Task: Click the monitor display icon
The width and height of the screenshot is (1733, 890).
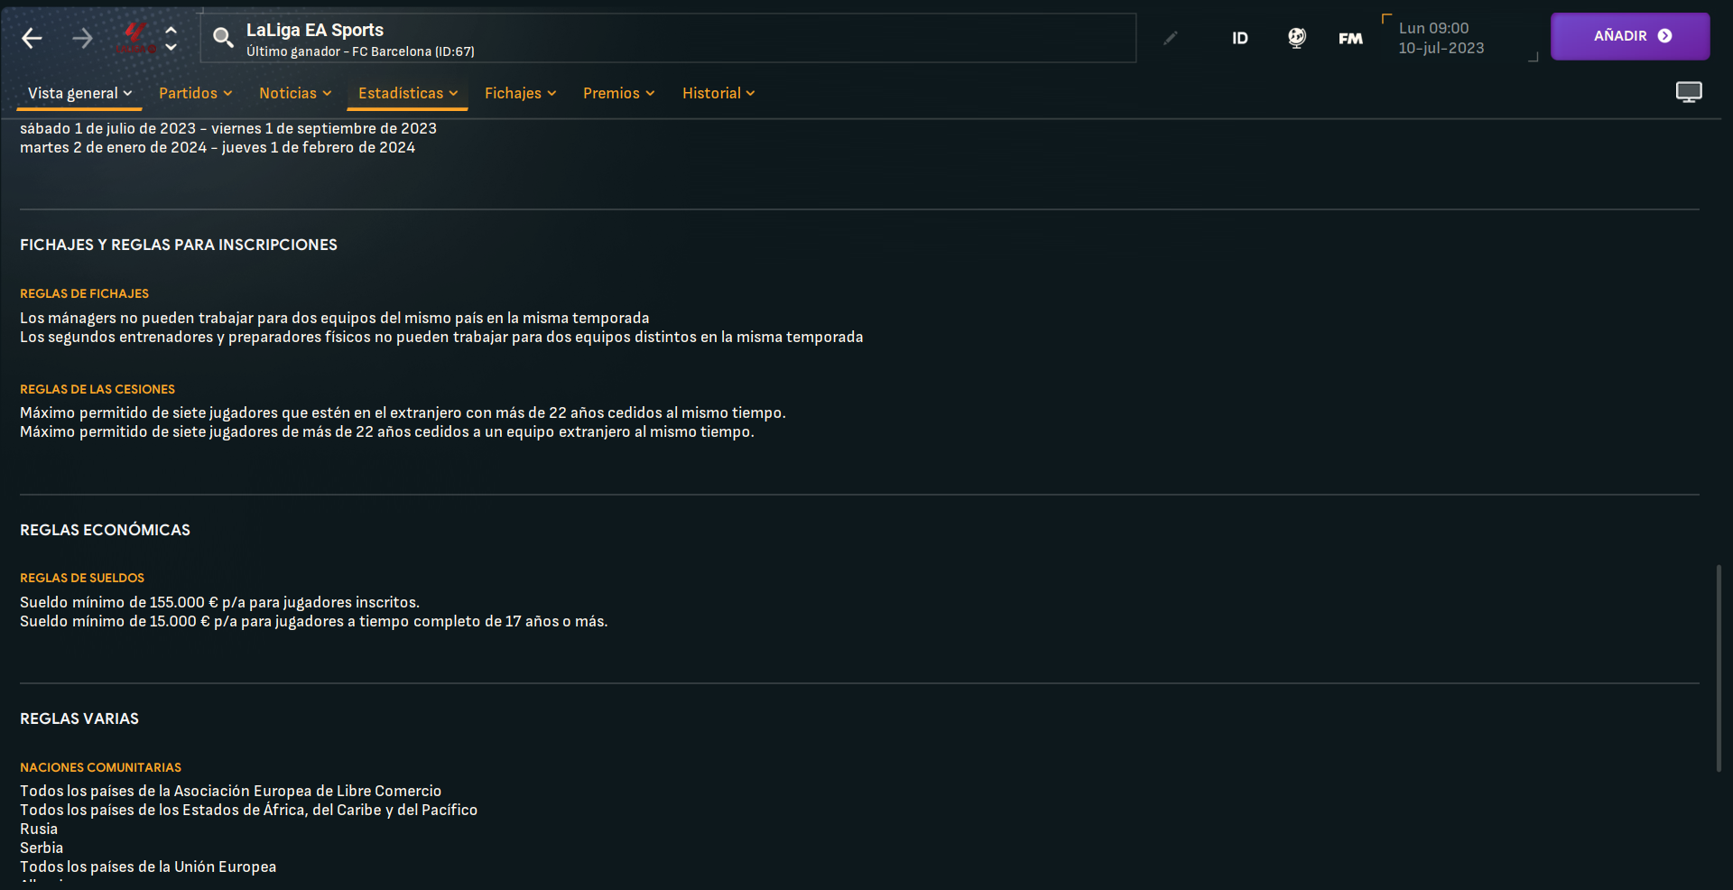Action: 1688,92
